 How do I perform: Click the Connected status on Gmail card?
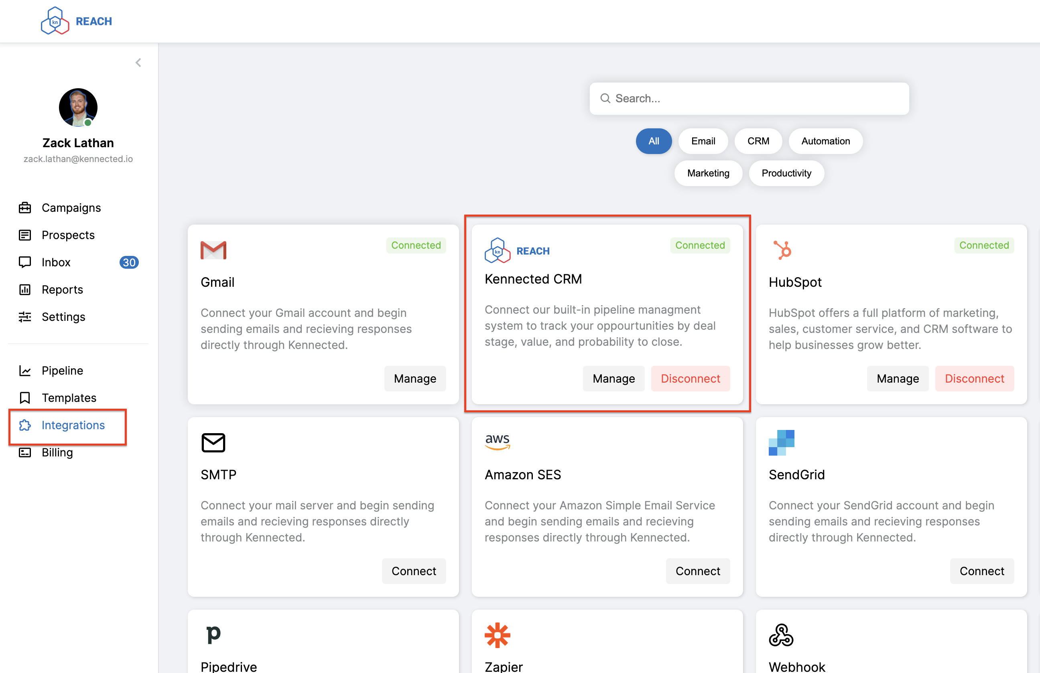pyautogui.click(x=416, y=245)
